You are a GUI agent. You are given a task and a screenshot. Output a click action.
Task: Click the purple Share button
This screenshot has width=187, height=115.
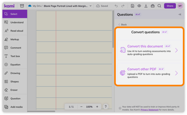point(170,6)
